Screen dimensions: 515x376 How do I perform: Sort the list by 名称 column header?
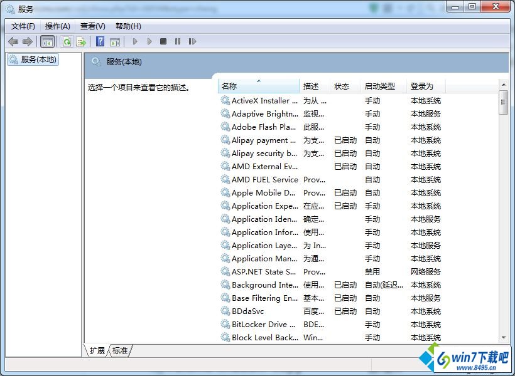click(258, 86)
